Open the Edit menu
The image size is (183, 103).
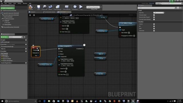[x=5, y=3]
